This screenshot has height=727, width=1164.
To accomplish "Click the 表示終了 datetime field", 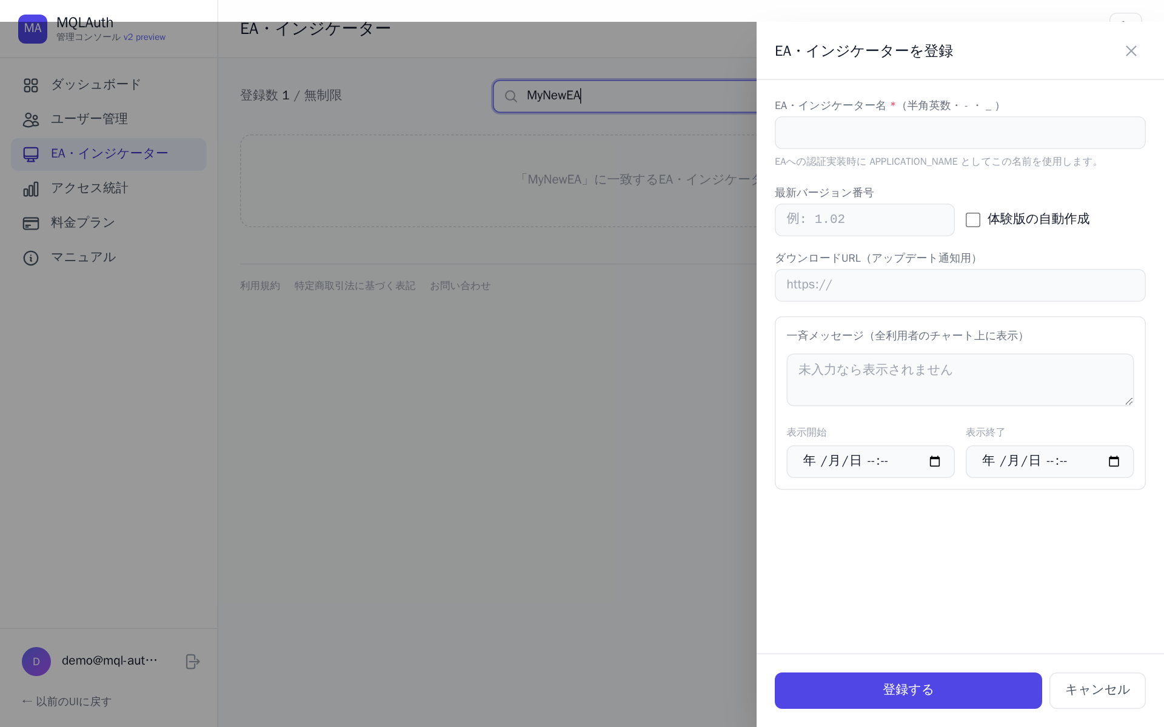I will point(1049,461).
